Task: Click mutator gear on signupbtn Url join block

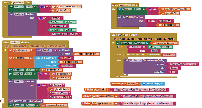Action: tap(42, 6)
